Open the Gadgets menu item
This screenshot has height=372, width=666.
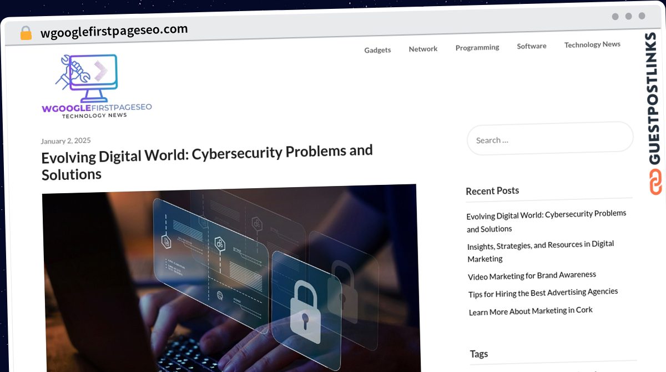(377, 50)
